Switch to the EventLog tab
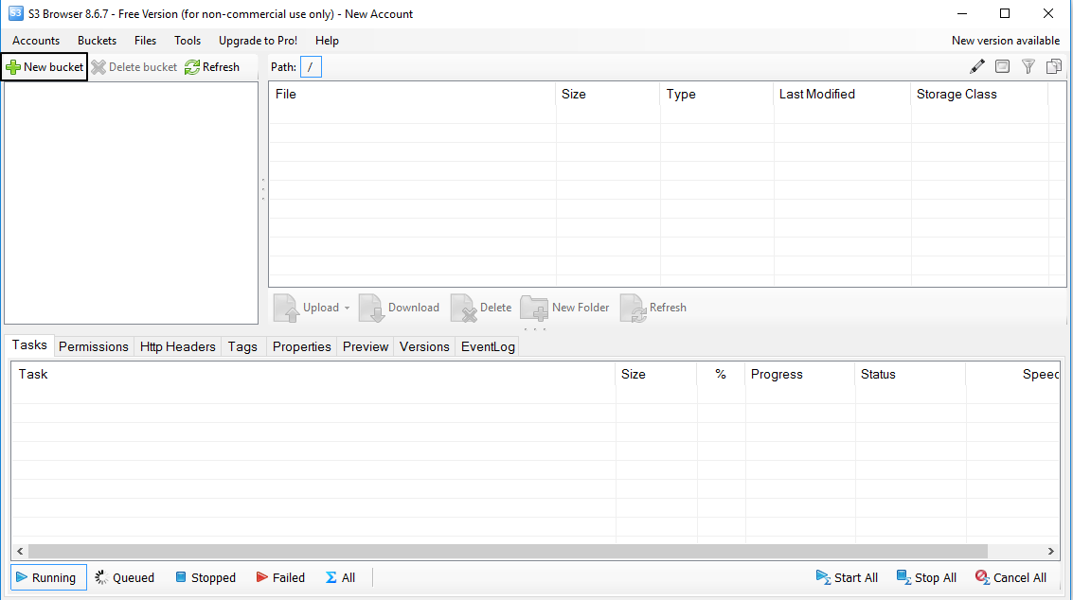This screenshot has width=1073, height=600. 488,346
